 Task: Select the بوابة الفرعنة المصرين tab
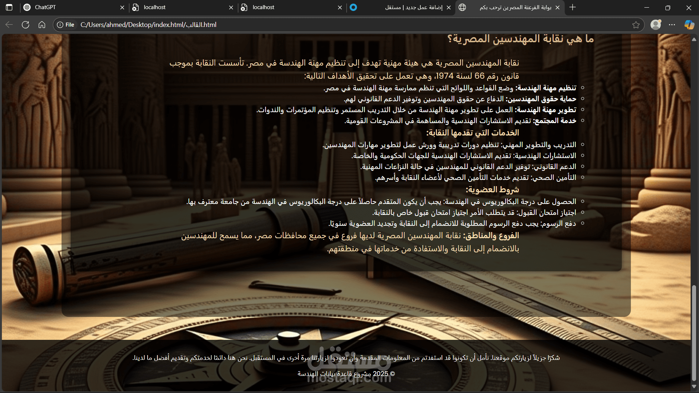(x=510, y=7)
